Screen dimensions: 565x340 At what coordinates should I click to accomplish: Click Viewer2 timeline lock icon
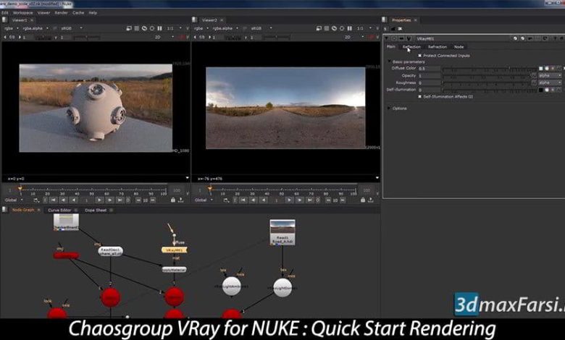point(363,200)
